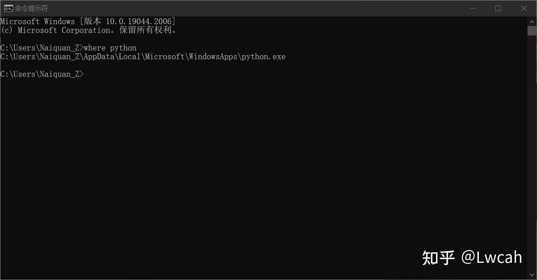Close the Command Prompt window

pyautogui.click(x=524, y=8)
